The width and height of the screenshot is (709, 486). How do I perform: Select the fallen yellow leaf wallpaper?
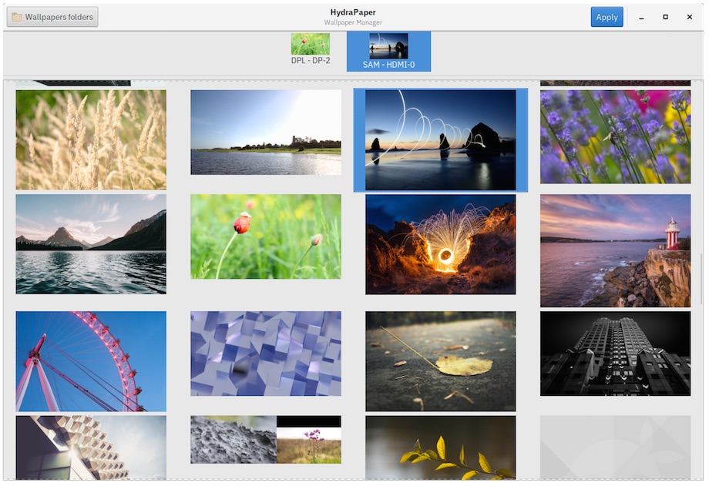(440, 361)
